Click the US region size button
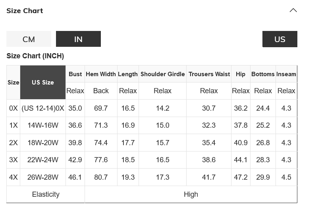 click(x=280, y=39)
